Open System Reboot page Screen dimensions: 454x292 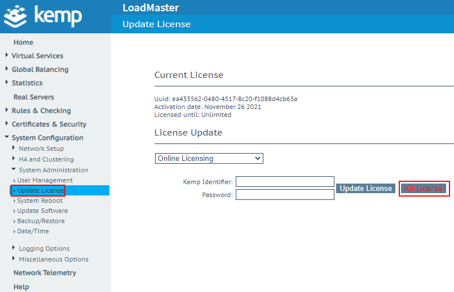coord(39,201)
